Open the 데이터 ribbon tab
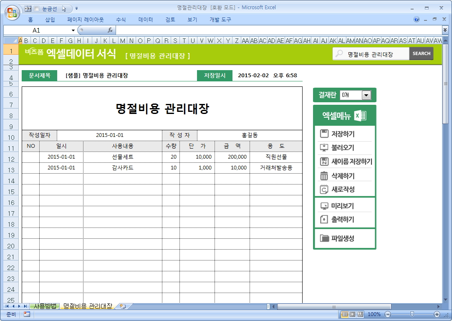This screenshot has height=321, width=452. click(x=146, y=20)
